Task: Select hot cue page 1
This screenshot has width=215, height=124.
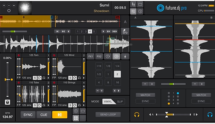Action: [x=78, y=32]
